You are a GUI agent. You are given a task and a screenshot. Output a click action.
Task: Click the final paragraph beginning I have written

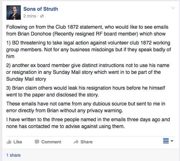(x=88, y=123)
